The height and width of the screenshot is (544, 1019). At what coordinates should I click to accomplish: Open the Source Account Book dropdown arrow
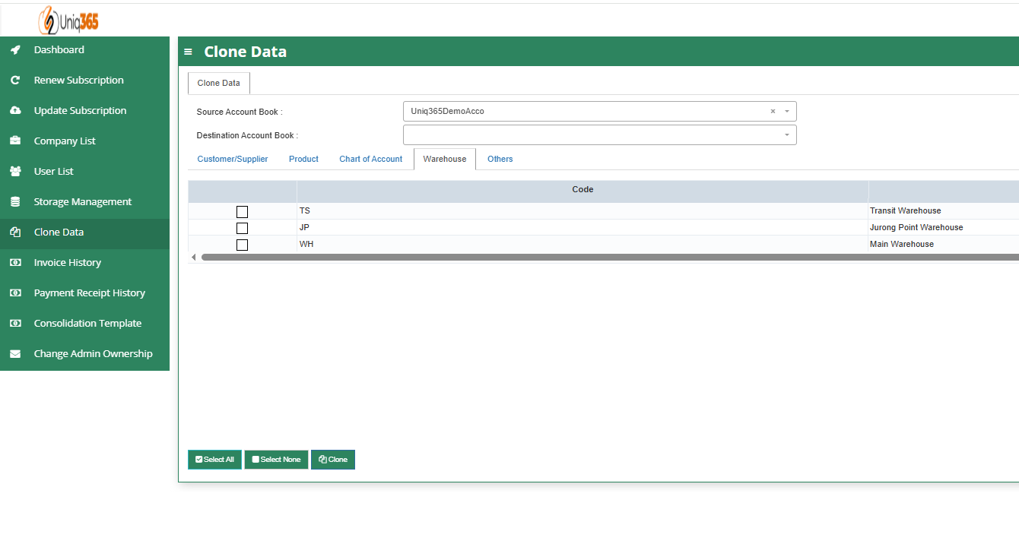click(x=787, y=112)
